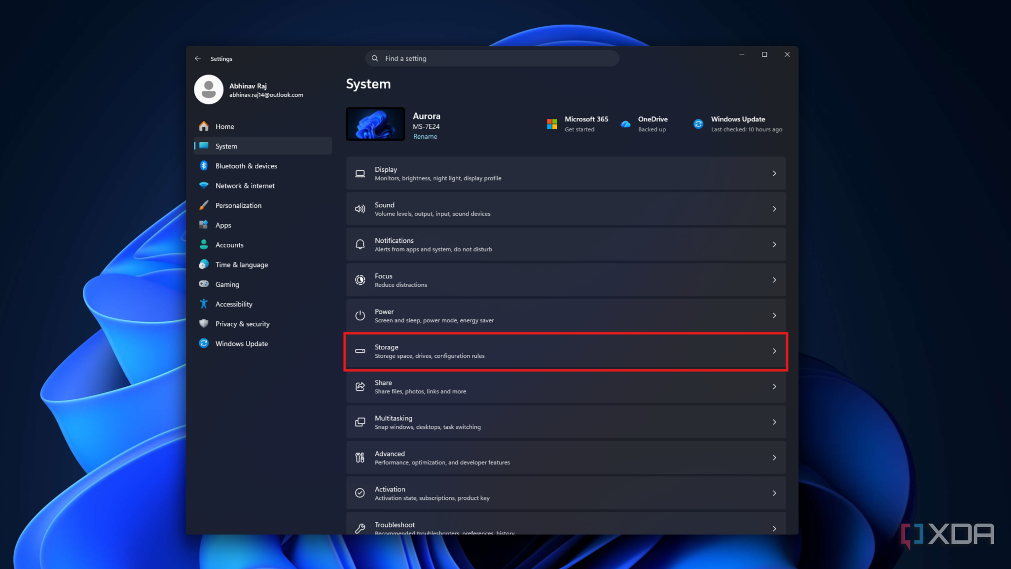Viewport: 1011px width, 569px height.
Task: Click the Apps icon in sidebar
Action: coord(204,225)
